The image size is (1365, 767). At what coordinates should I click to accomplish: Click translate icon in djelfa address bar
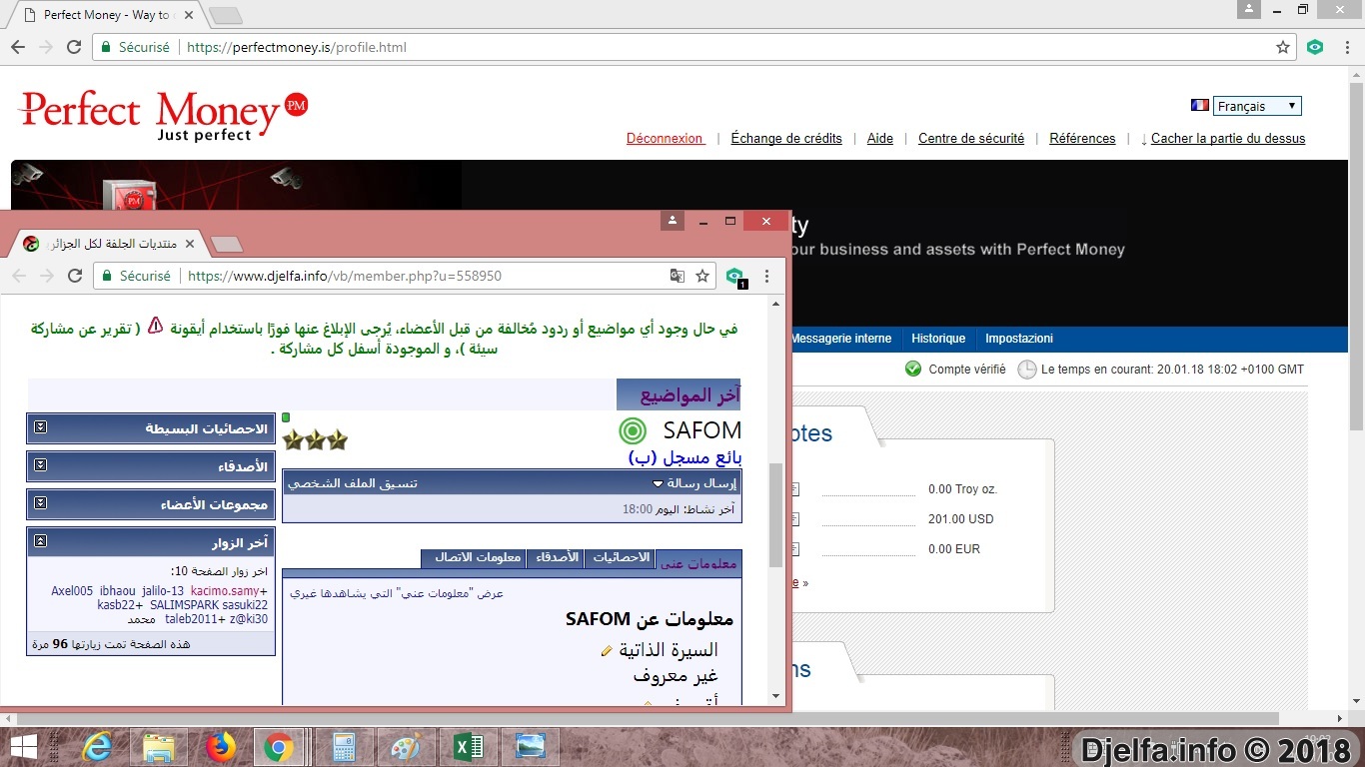pyautogui.click(x=677, y=276)
